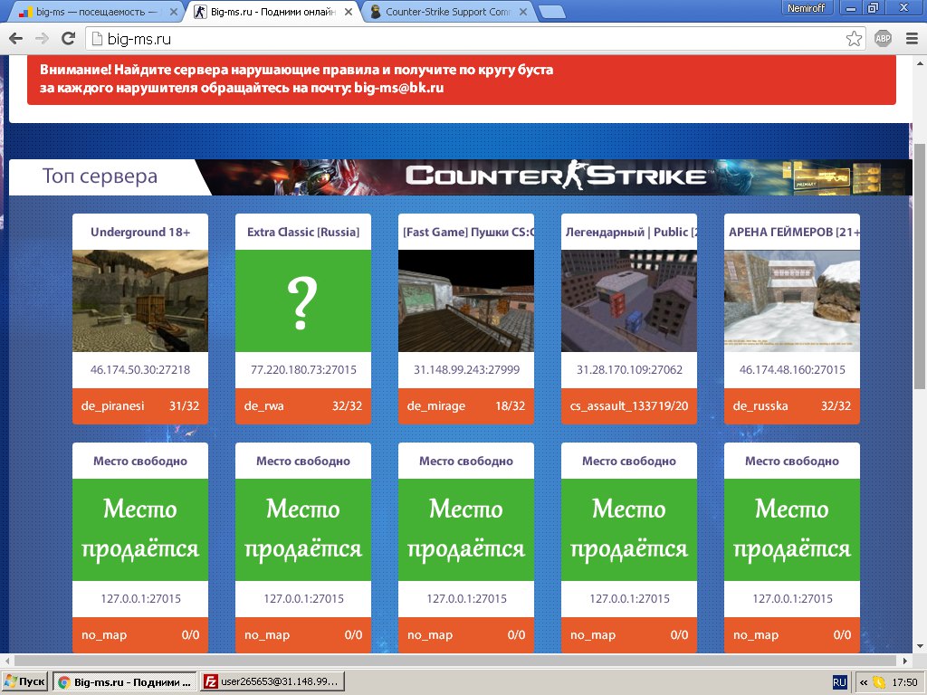Click the vertical scrollbar down arrow
This screenshot has height=695, width=927.
click(920, 646)
